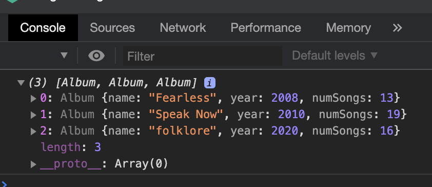
Task: Click the array summary text [Album, Album, Album]
Action: click(126, 83)
